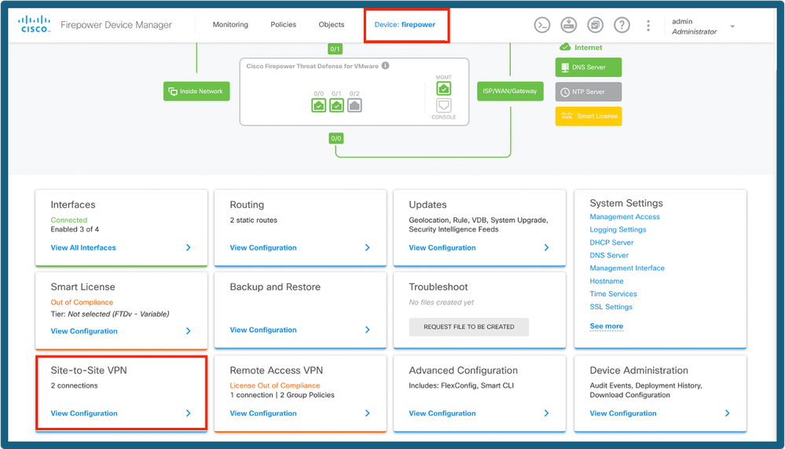Click the gray NTP Server block
The image size is (785, 449).
click(x=589, y=92)
